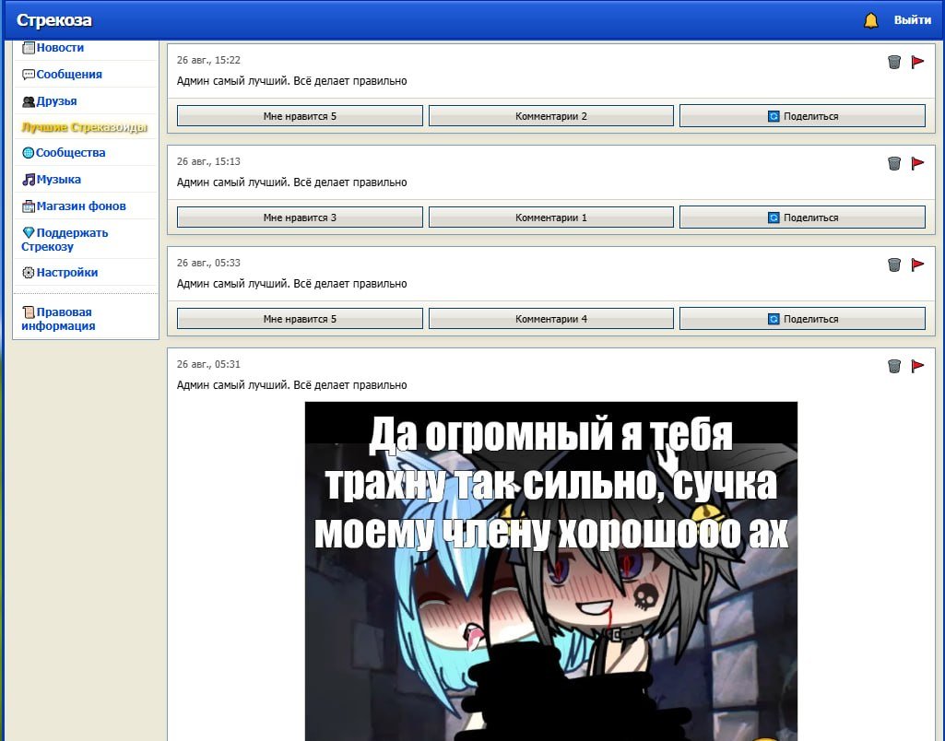945x741 pixels.
Task: Share the 15:13 post via Поделиться
Action: [802, 218]
